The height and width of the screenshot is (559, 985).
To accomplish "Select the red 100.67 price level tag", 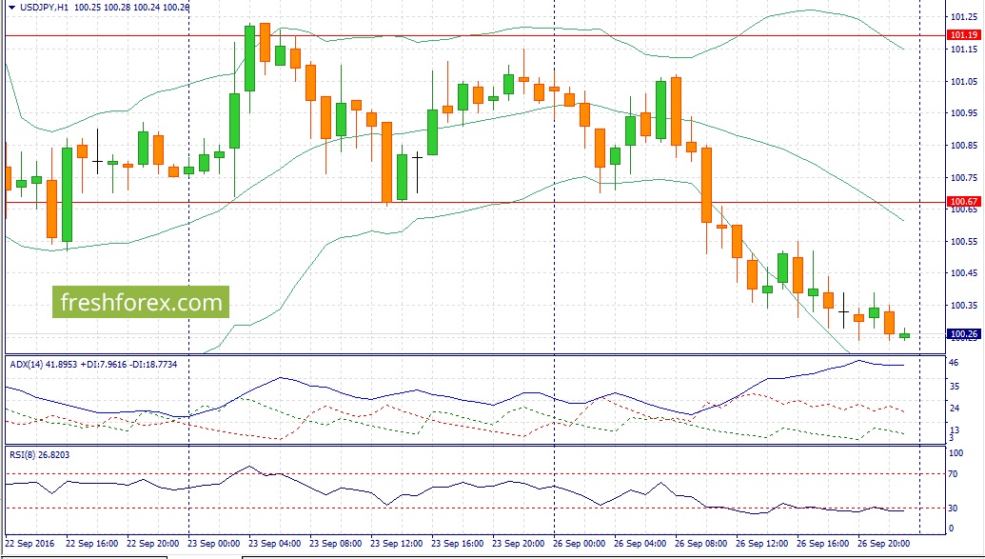I will tap(964, 202).
